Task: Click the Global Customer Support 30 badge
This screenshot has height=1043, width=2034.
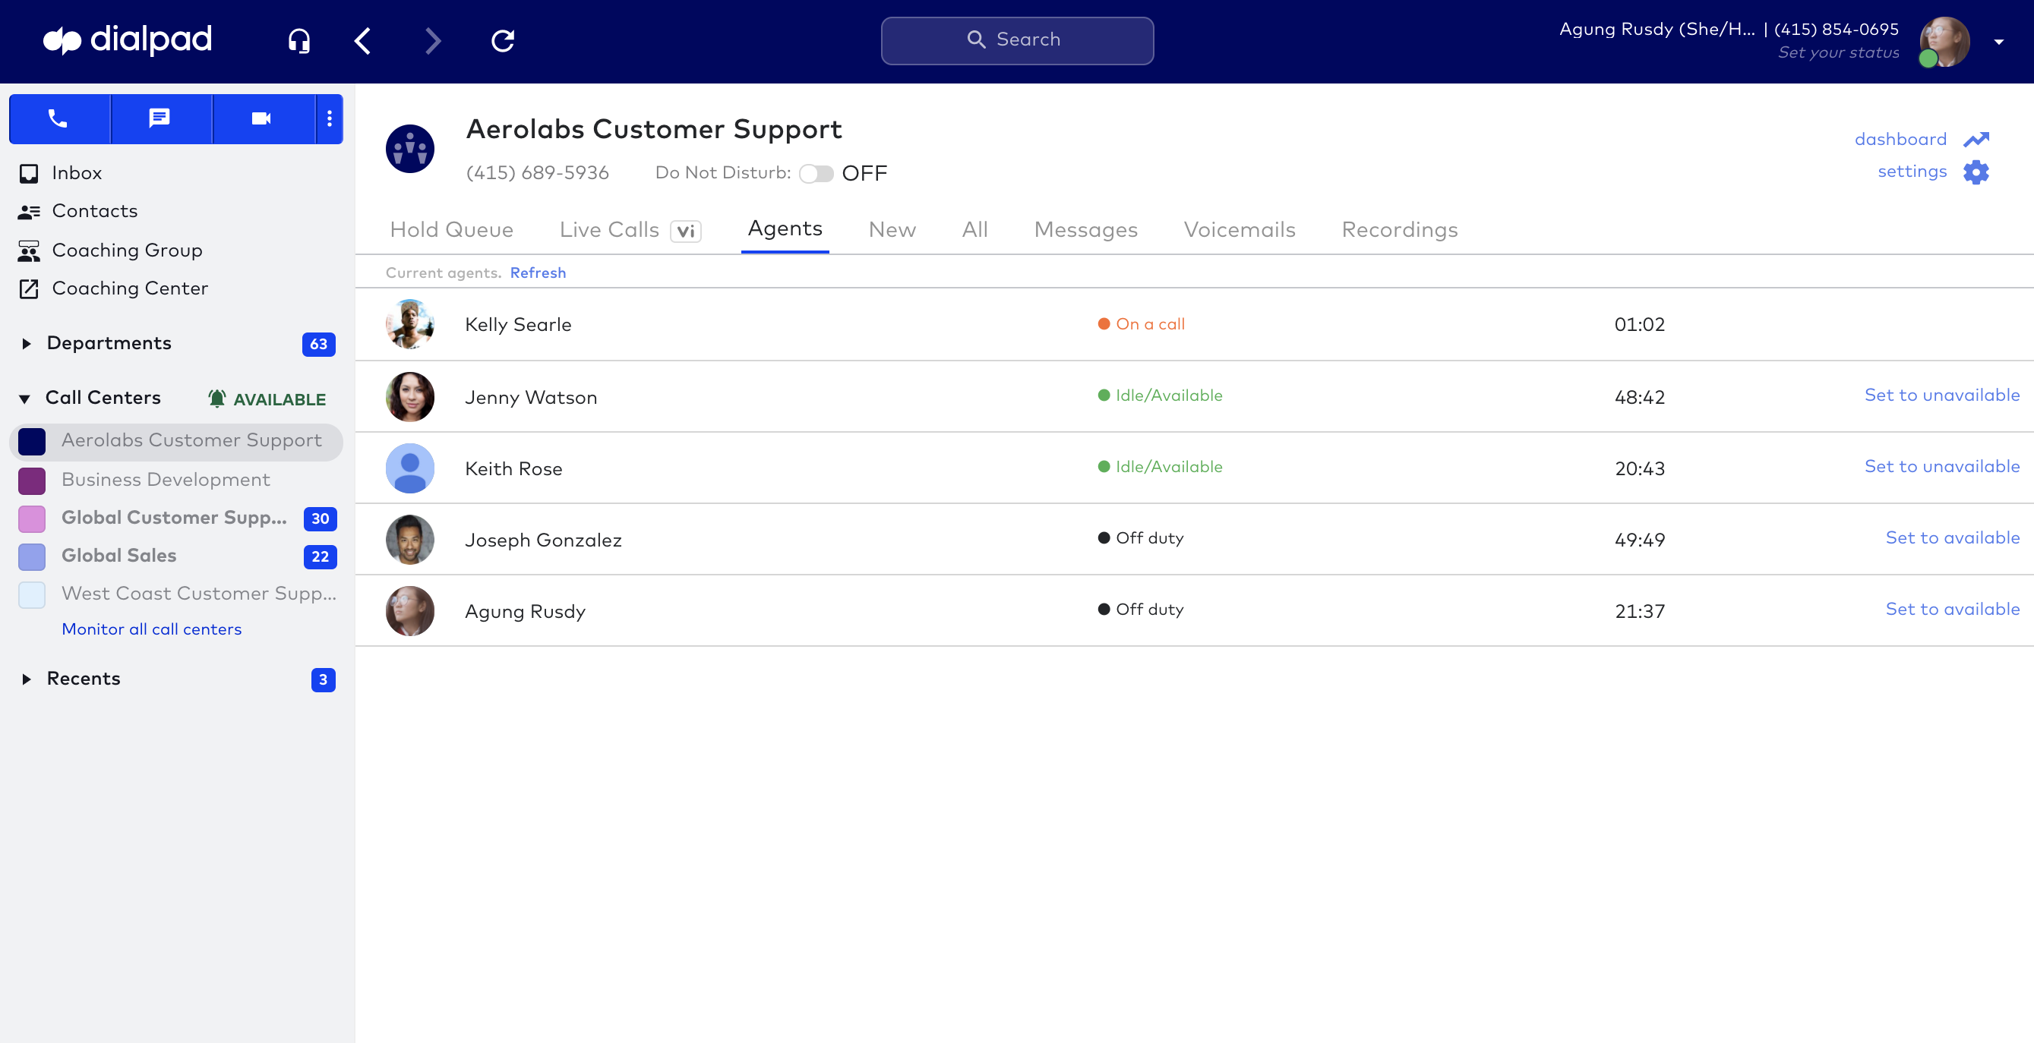Action: 320,518
